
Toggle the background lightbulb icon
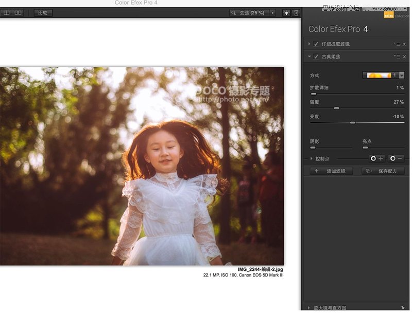286,13
